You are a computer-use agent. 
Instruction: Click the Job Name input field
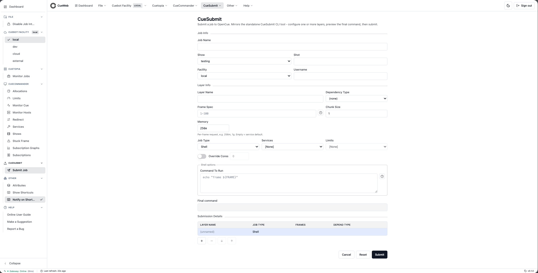pos(292,47)
